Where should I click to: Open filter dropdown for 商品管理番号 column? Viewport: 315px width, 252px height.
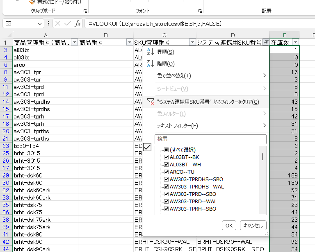pyautogui.click(x=75, y=42)
